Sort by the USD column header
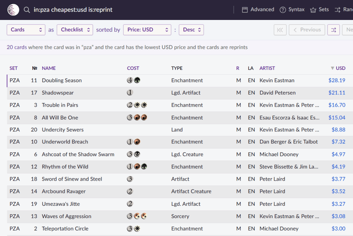Viewport: 353px width, 236px height. click(340, 68)
